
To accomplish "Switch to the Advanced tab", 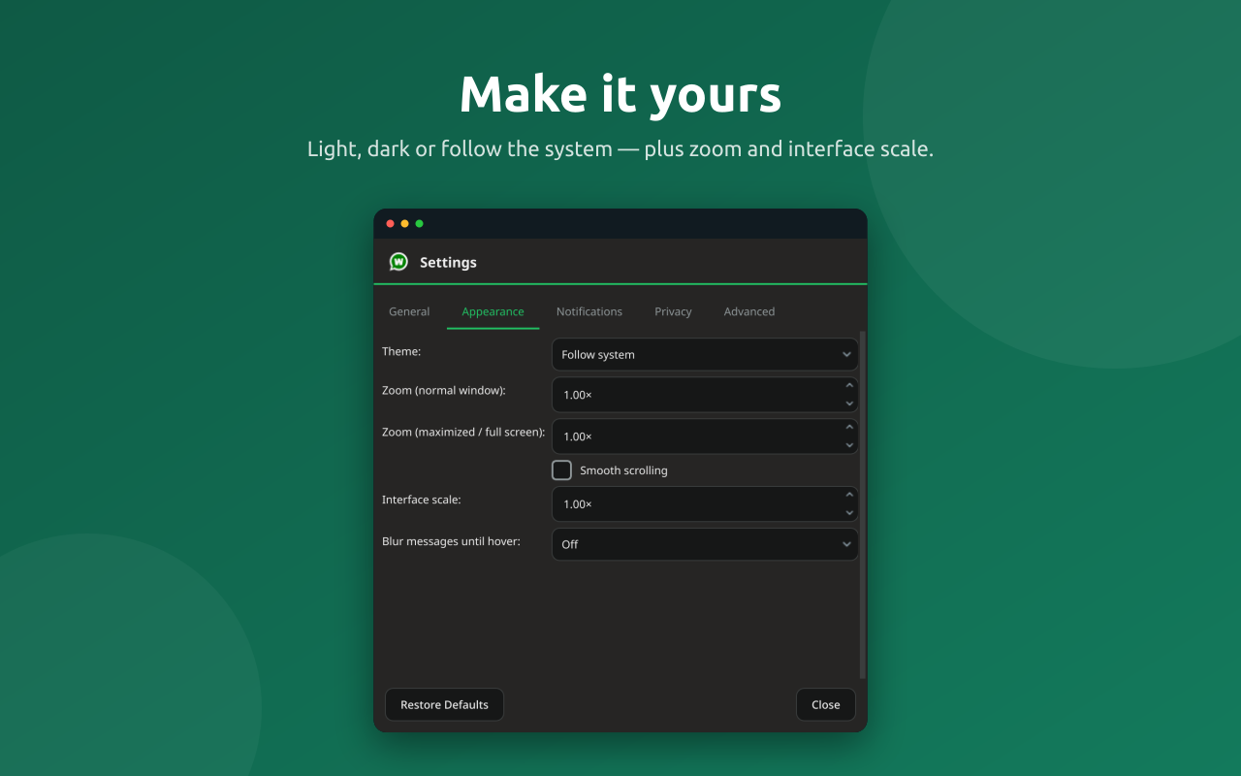I will (749, 311).
